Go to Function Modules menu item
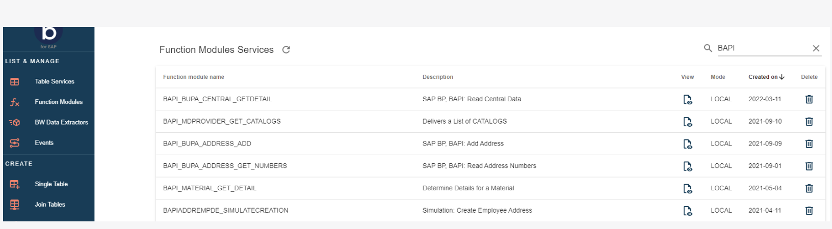Viewport: 832px width, 229px height. click(x=58, y=102)
